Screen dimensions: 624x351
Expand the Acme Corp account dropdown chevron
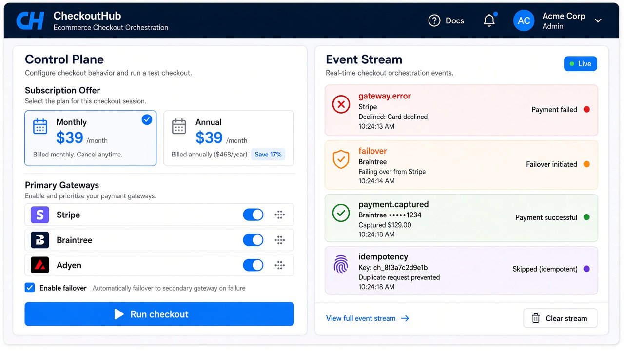tap(598, 20)
